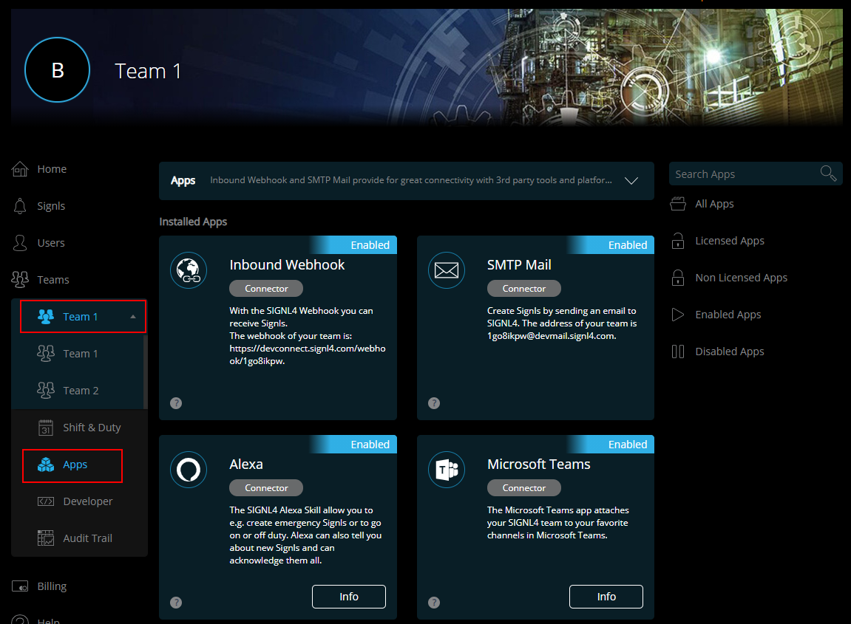Screen dimensions: 851x624
Task: Click the Billing wallet icon
Action: [x=20, y=586]
